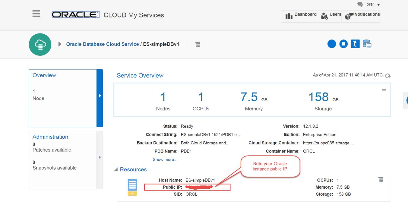The height and width of the screenshot is (208, 408).
Task: Open the service menu icon beside ES-simpleDBv1
Action: tap(198, 44)
